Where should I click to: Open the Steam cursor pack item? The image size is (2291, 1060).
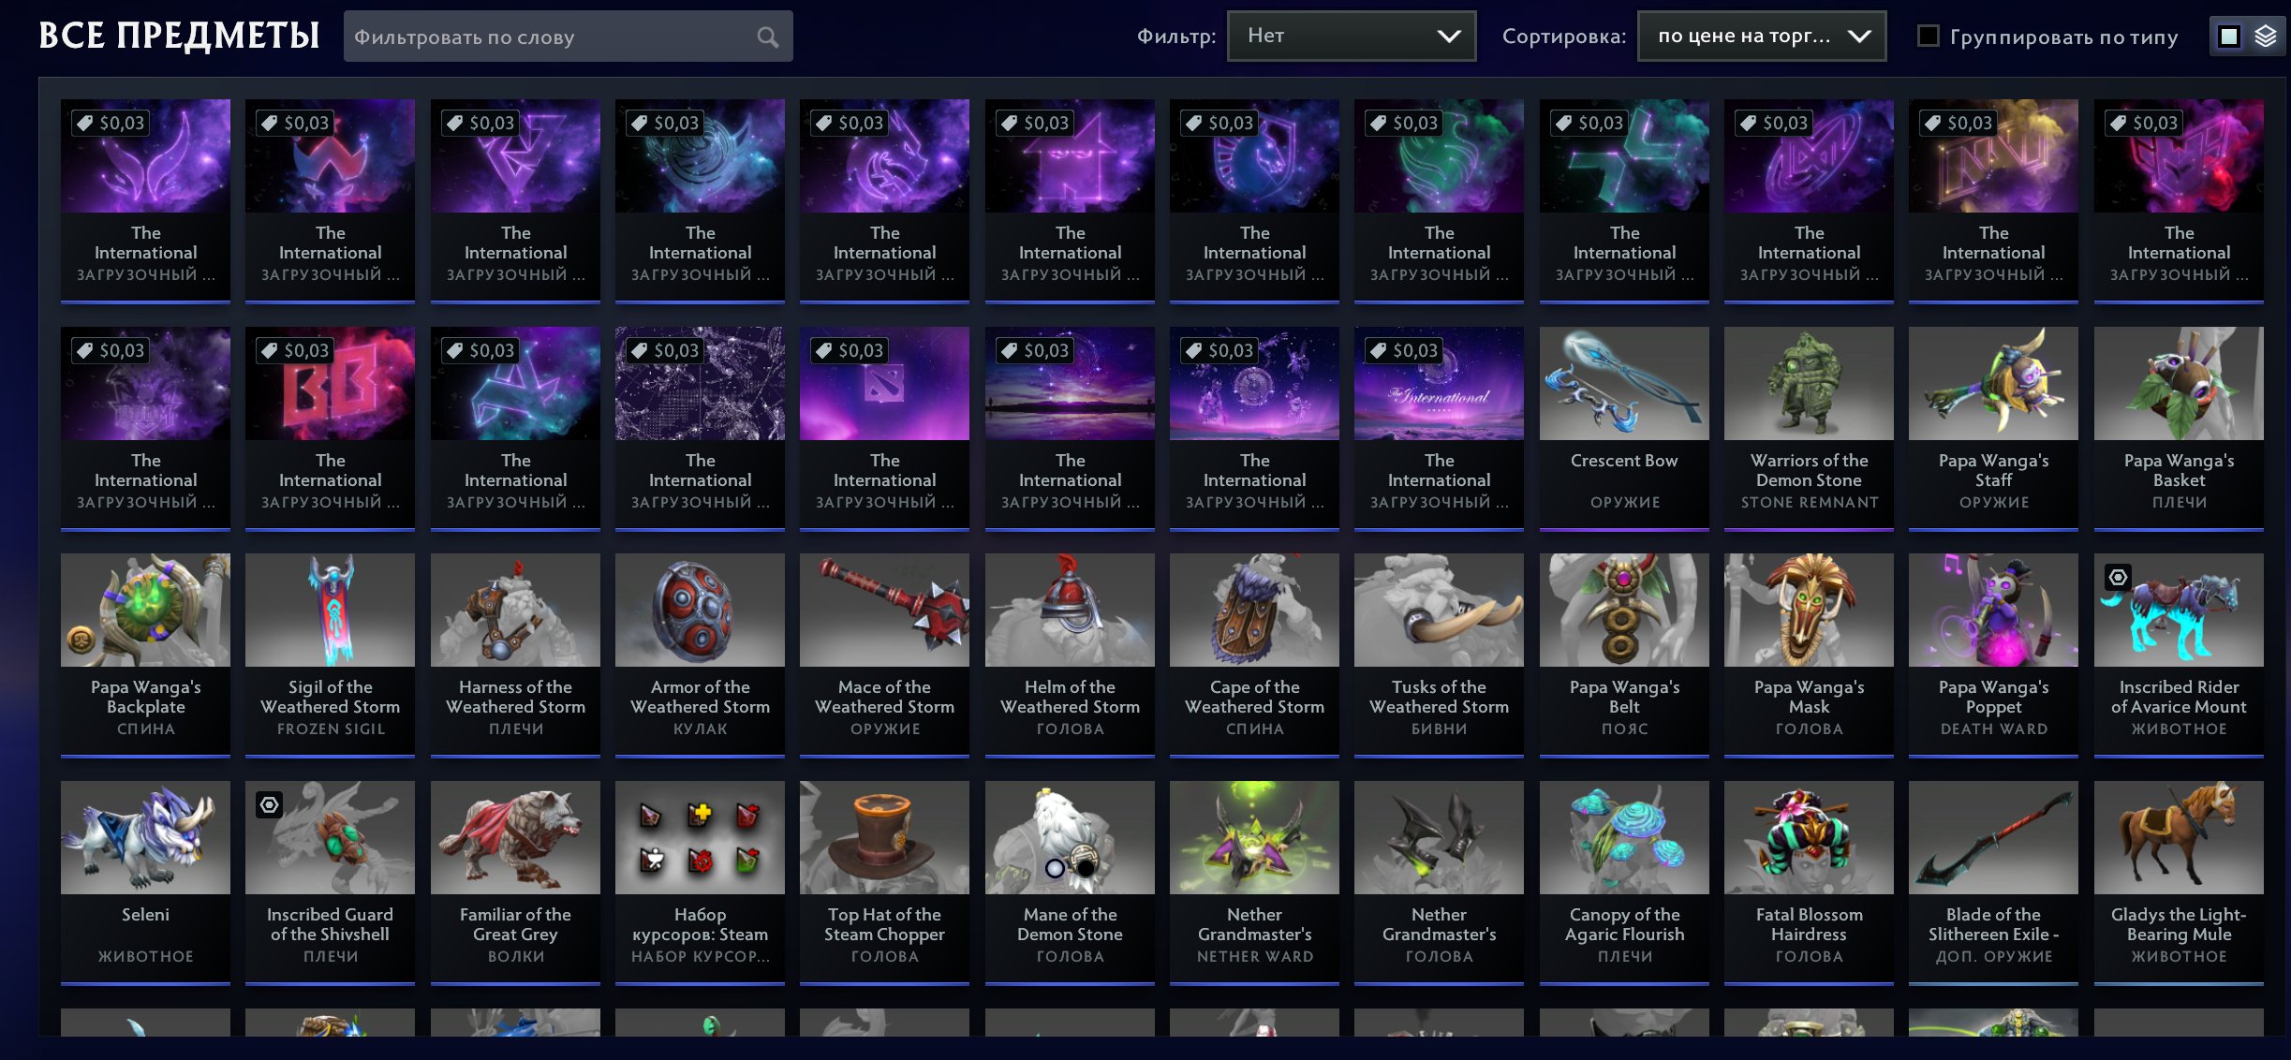tap(700, 881)
